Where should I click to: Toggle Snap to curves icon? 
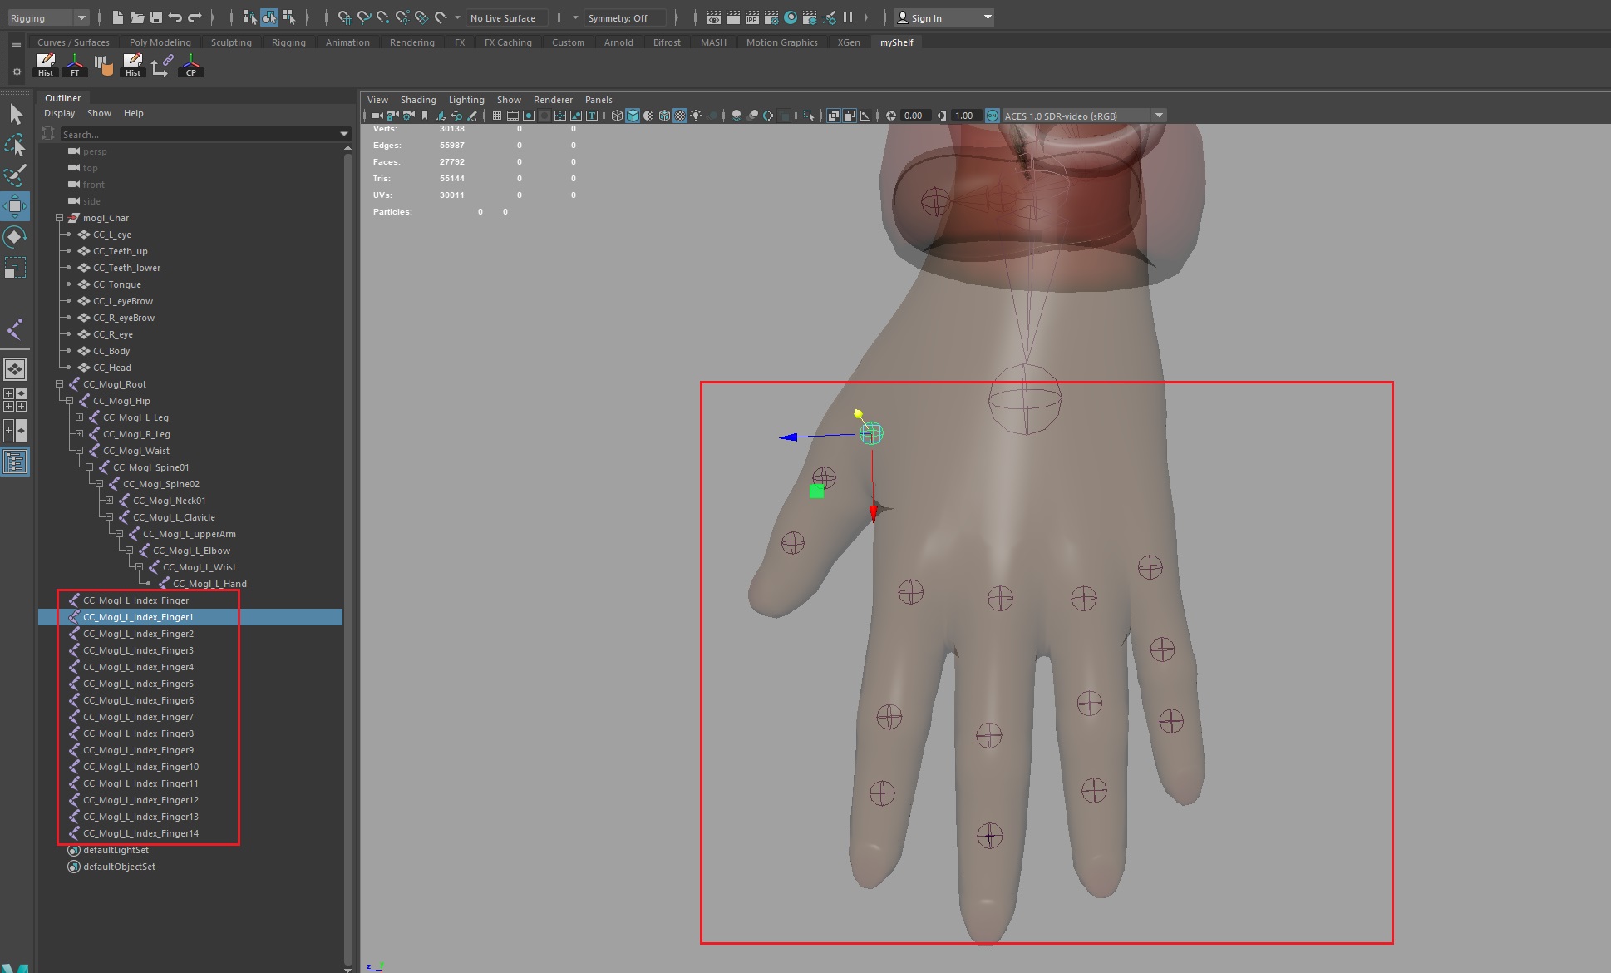coord(364,17)
